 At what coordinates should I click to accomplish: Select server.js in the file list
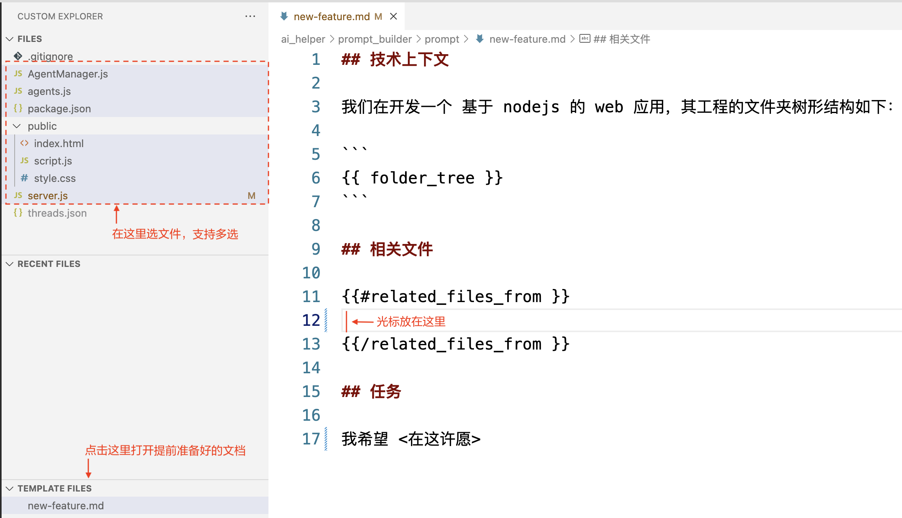point(135,196)
